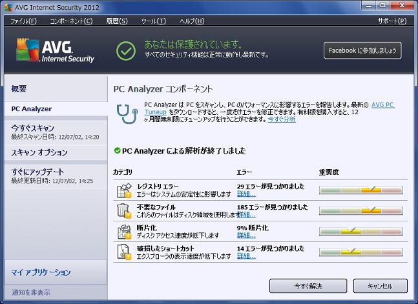Click the 14 エラーが見つかりました text

[x=271, y=248]
